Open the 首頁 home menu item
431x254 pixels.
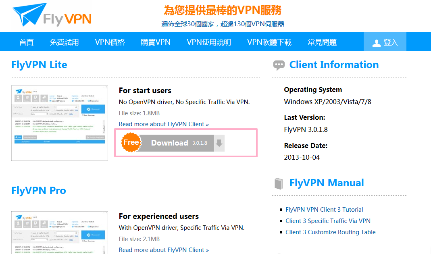point(26,42)
